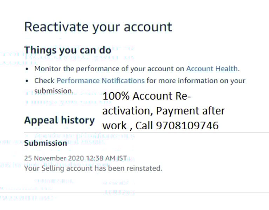269x210 pixels.
Task: Click the 25 November 2020 timestamp
Action: pyautogui.click(x=75, y=158)
